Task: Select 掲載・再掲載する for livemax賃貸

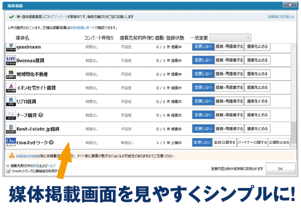Action: coord(229,60)
